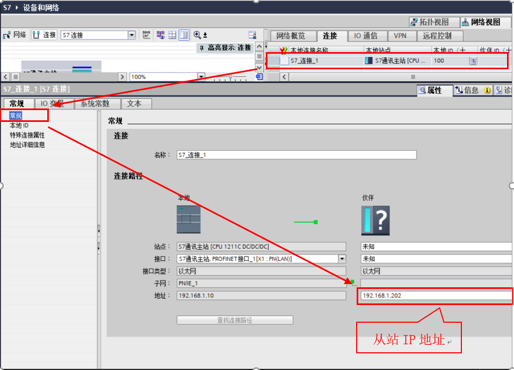Select the S7_连接_1 table row name
Screen dimensions: 514x370
coord(304,61)
